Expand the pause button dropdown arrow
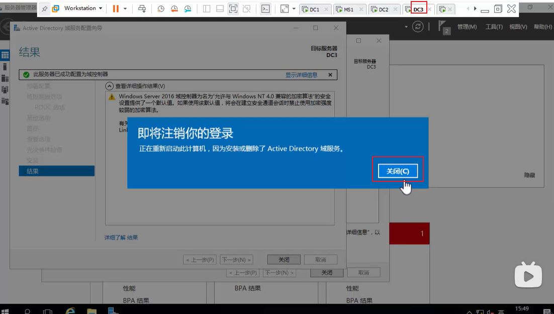554x314 pixels. pos(125,9)
